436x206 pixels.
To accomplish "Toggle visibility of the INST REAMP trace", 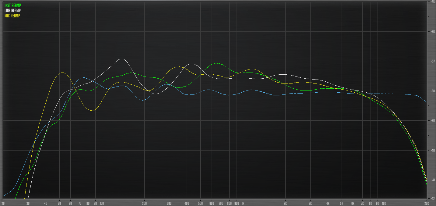I will coord(12,5).
